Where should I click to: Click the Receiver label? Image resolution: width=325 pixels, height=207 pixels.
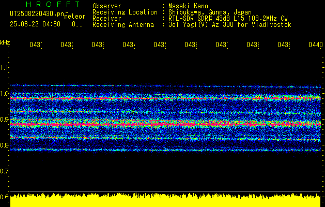(x=107, y=19)
